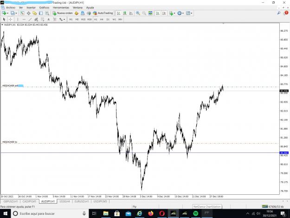Open Spotify from the taskbar
Image resolution: width=290 pixels, height=218 pixels.
click(x=196, y=213)
